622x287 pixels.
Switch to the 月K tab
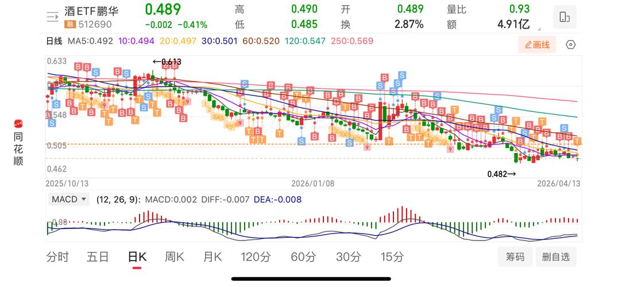tap(213, 257)
